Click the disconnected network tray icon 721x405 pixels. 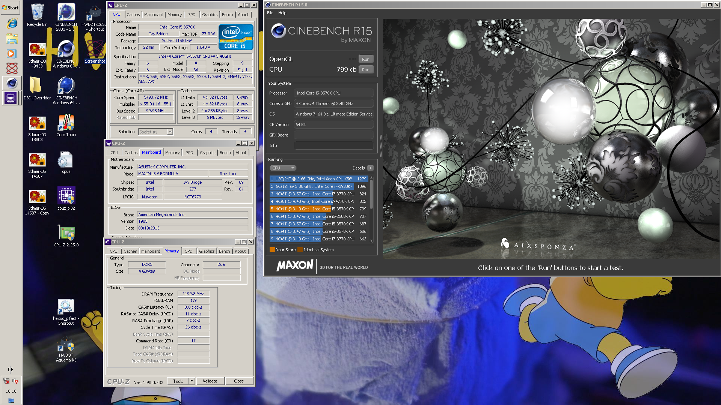[x=6, y=381]
